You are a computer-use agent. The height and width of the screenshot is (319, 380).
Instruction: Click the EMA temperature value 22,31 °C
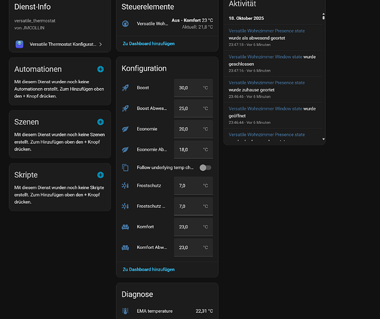tap(204, 311)
